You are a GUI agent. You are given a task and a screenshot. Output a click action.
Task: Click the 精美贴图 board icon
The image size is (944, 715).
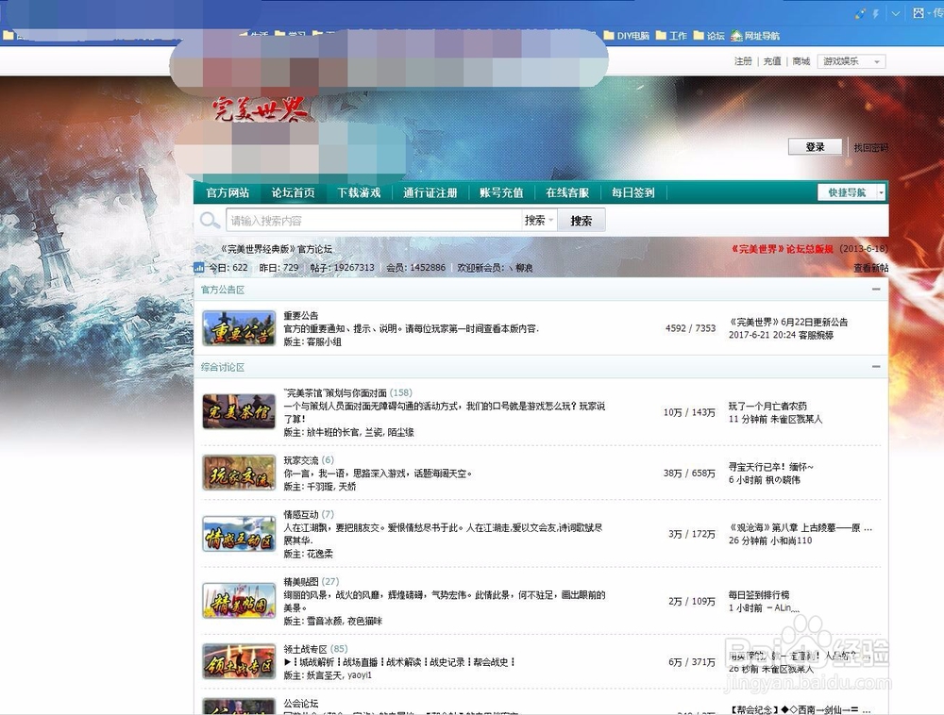click(x=238, y=600)
